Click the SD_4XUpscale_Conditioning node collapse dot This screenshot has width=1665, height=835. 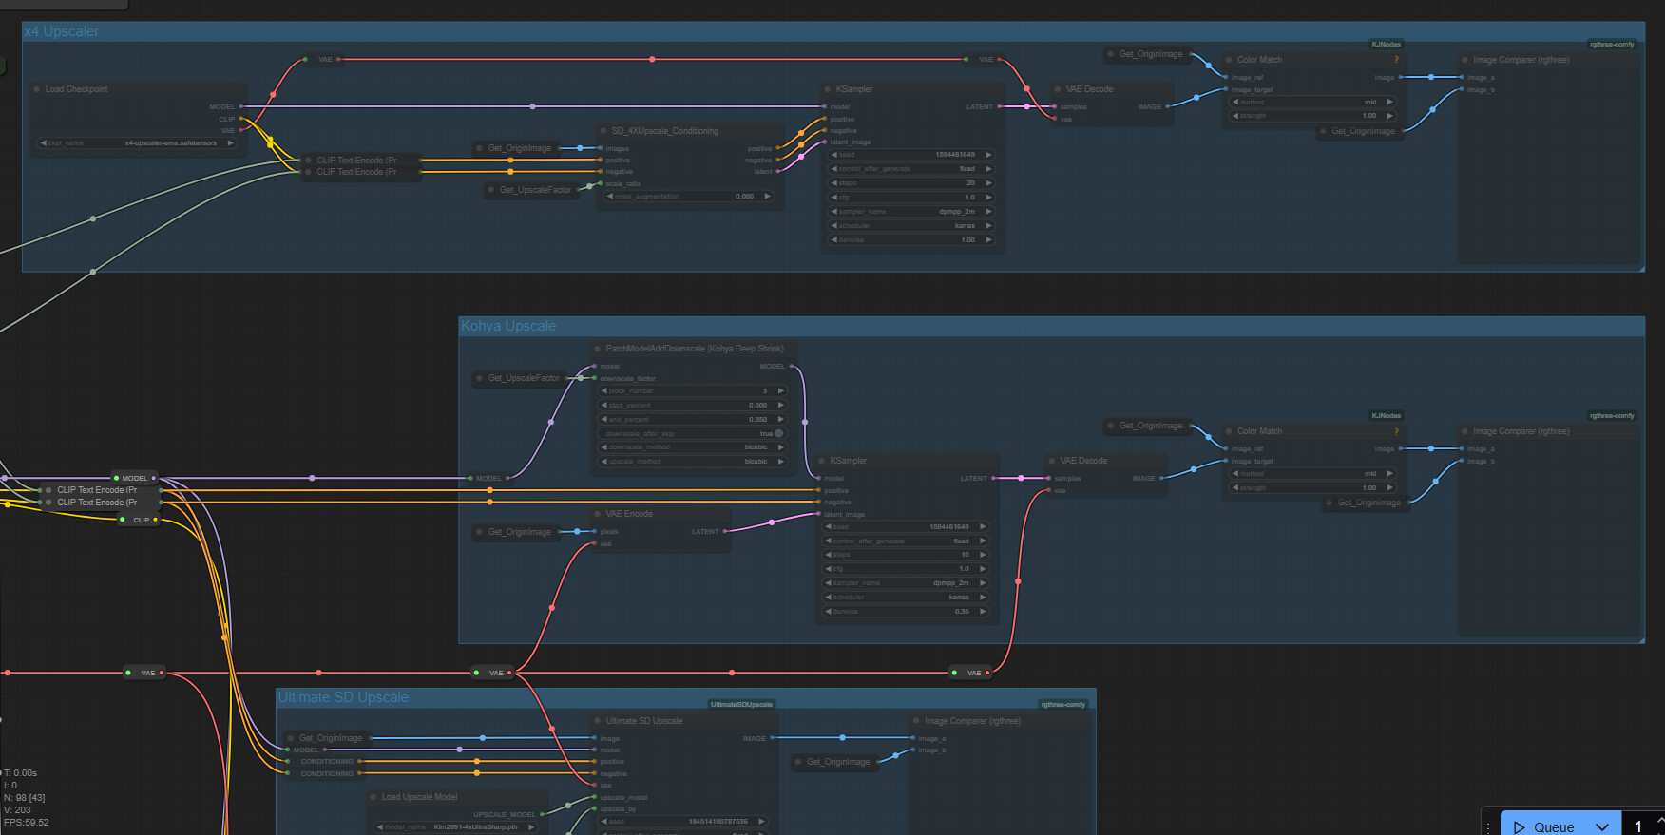coord(603,131)
